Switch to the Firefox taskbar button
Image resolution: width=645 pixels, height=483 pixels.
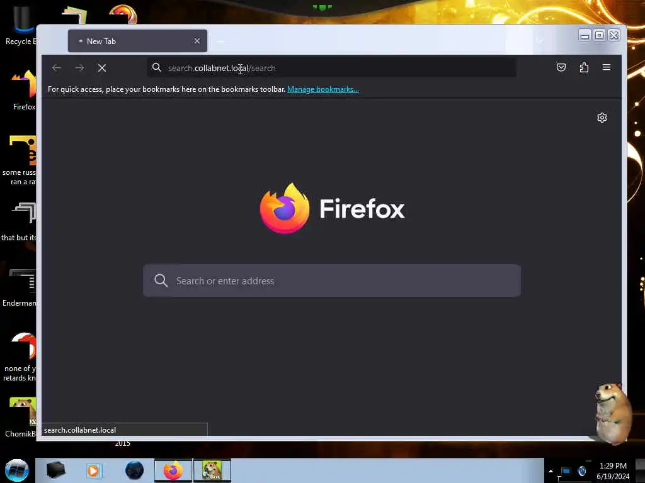click(x=173, y=470)
